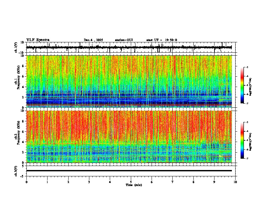Click time axis tick label "0"
Screen dimensions: 265x204
point(26,182)
